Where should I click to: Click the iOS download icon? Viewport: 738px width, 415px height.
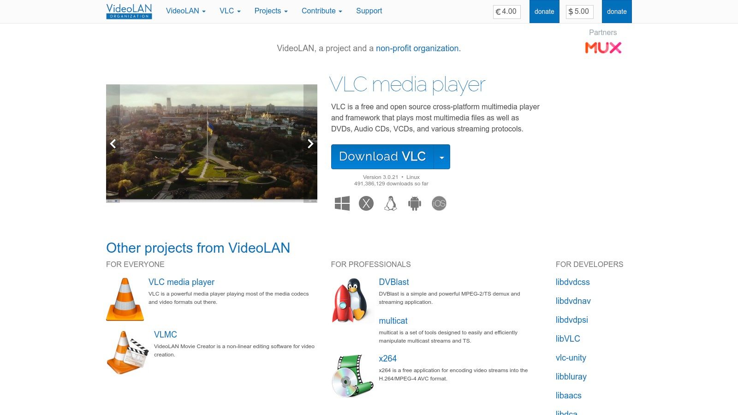tap(439, 203)
